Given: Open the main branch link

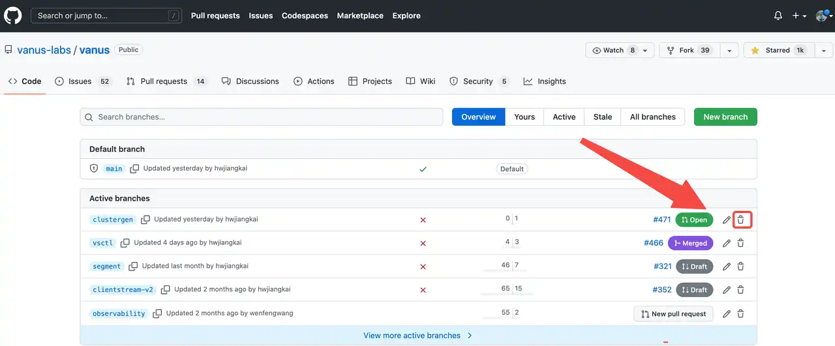Looking at the screenshot, I should click(114, 168).
